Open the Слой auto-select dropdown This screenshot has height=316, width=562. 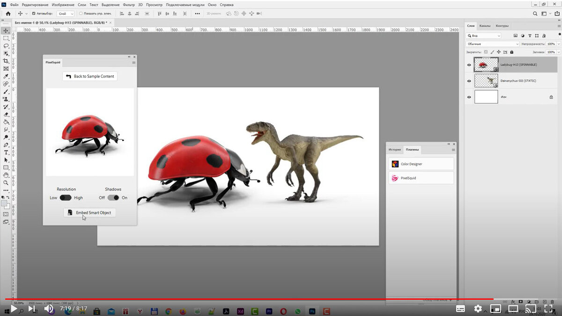coord(65,14)
